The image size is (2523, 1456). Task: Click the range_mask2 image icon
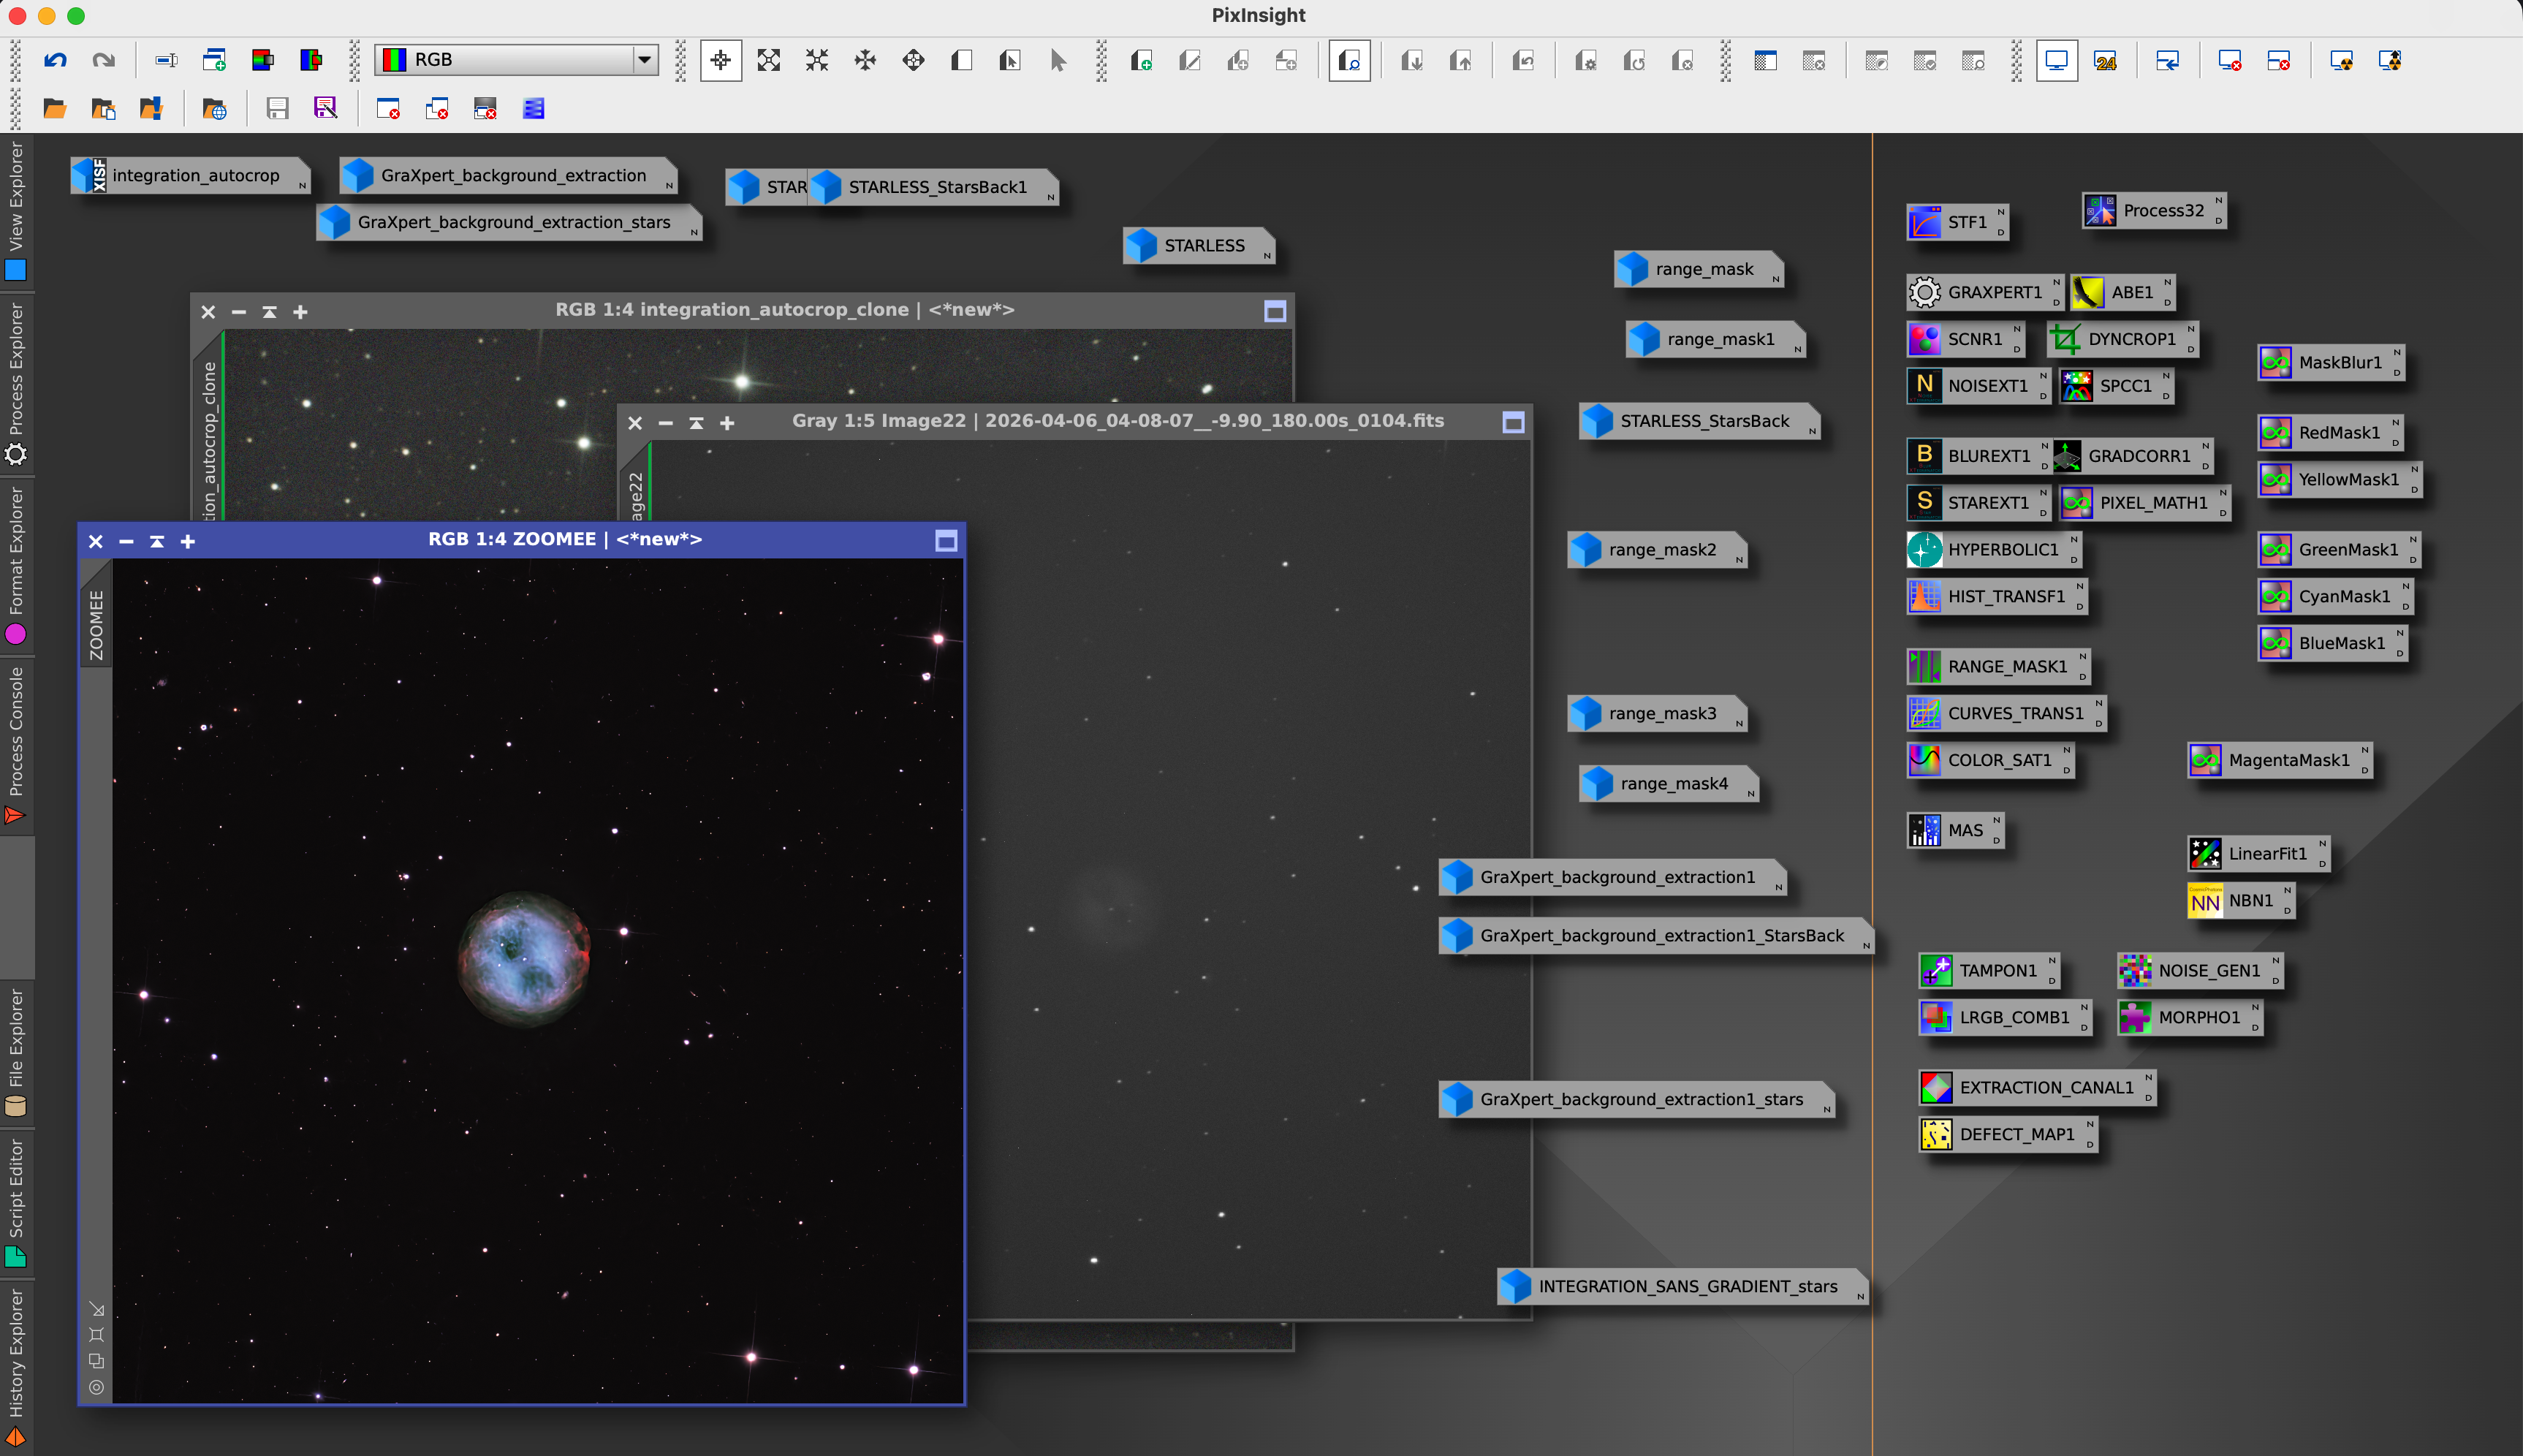[1656, 549]
